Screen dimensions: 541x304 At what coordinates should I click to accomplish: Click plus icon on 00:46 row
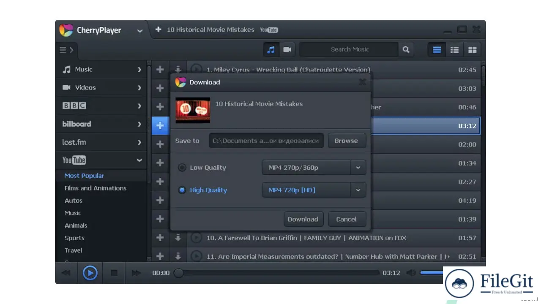coord(160,107)
